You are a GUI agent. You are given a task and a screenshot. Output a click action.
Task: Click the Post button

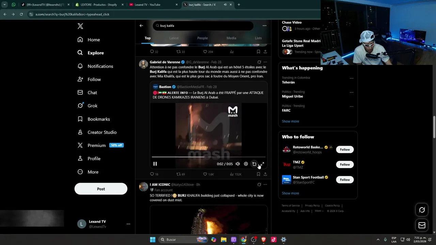pyautogui.click(x=101, y=189)
